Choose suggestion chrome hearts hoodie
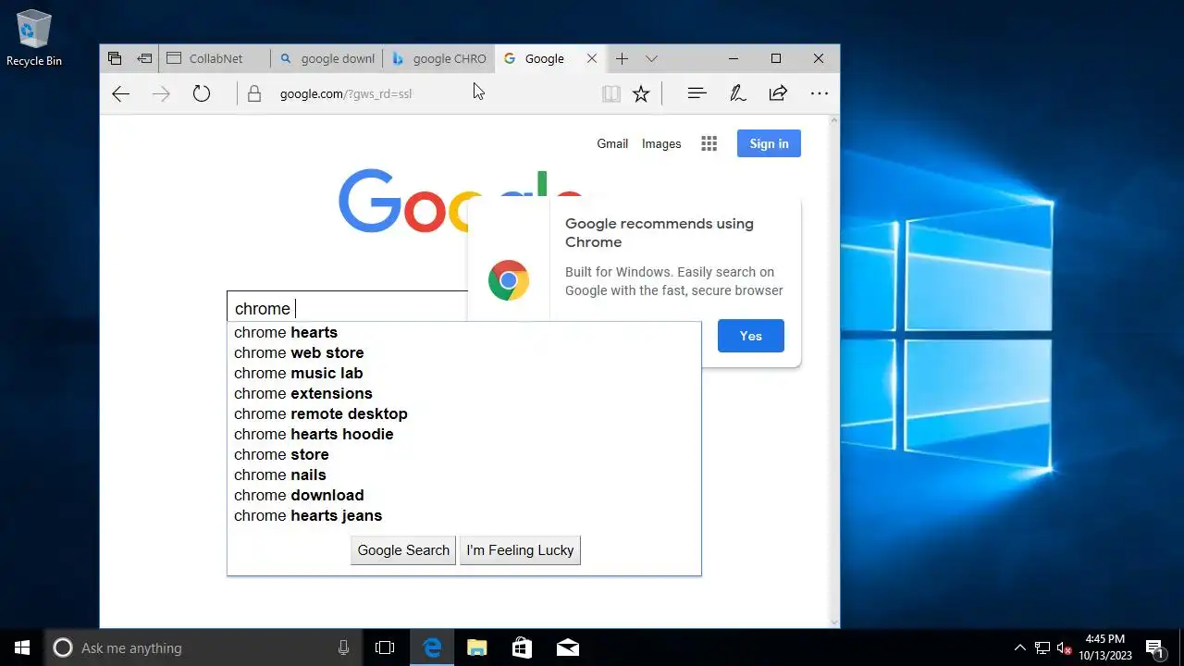 [x=464, y=434]
